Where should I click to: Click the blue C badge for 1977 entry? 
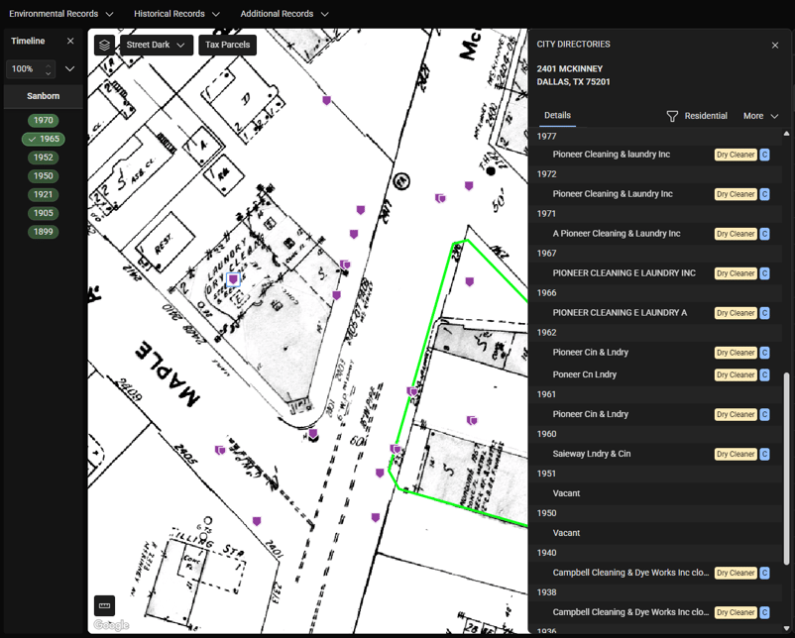tap(765, 155)
